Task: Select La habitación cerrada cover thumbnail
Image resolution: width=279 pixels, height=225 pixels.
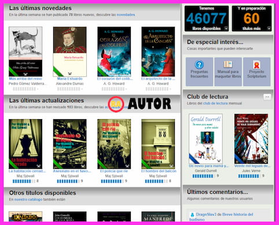Action: point(25,144)
